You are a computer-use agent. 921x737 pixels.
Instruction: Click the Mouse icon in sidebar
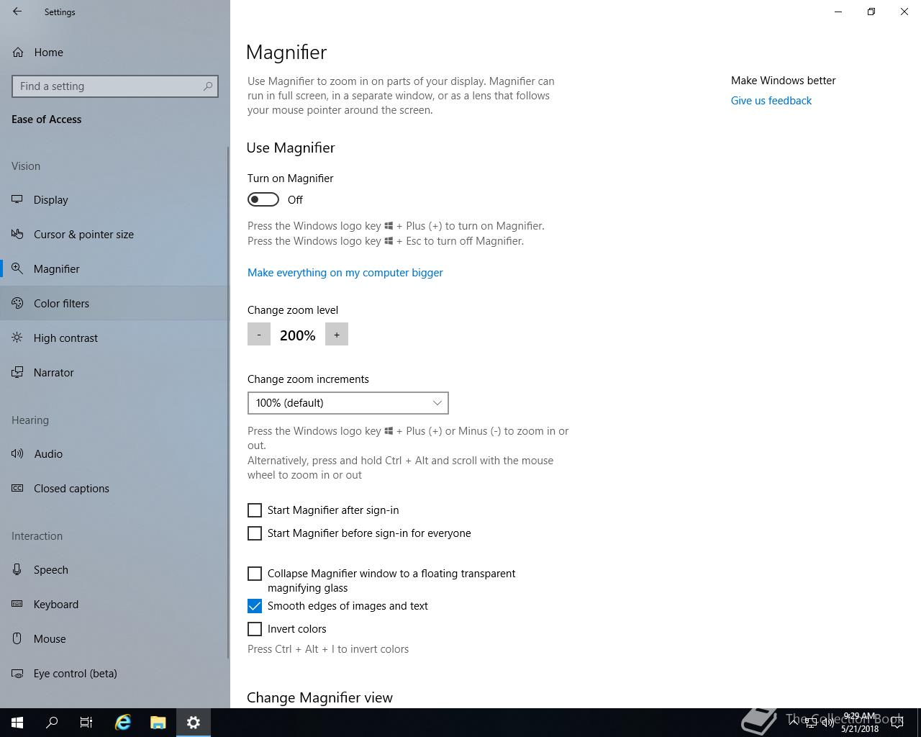click(17, 638)
